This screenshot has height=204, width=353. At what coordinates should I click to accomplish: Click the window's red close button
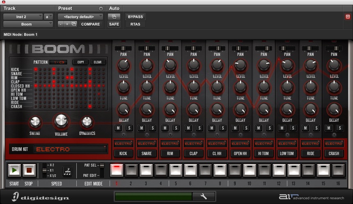click(4, 2)
